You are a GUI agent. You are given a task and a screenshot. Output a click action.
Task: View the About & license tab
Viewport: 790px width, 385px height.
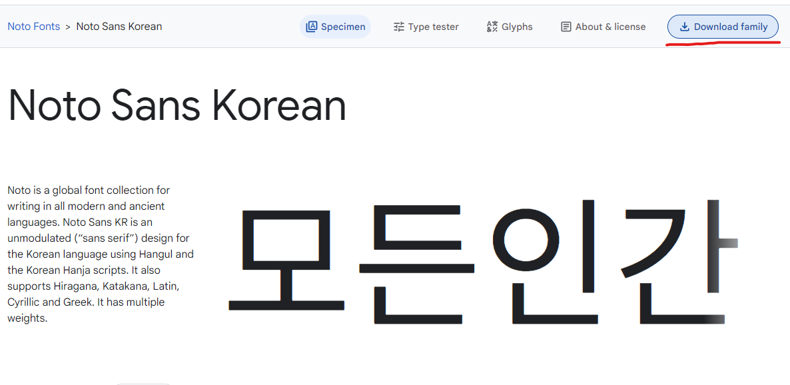point(603,27)
